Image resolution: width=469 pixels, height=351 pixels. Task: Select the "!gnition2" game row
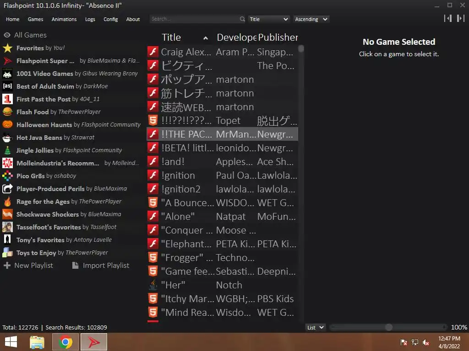pyautogui.click(x=222, y=189)
